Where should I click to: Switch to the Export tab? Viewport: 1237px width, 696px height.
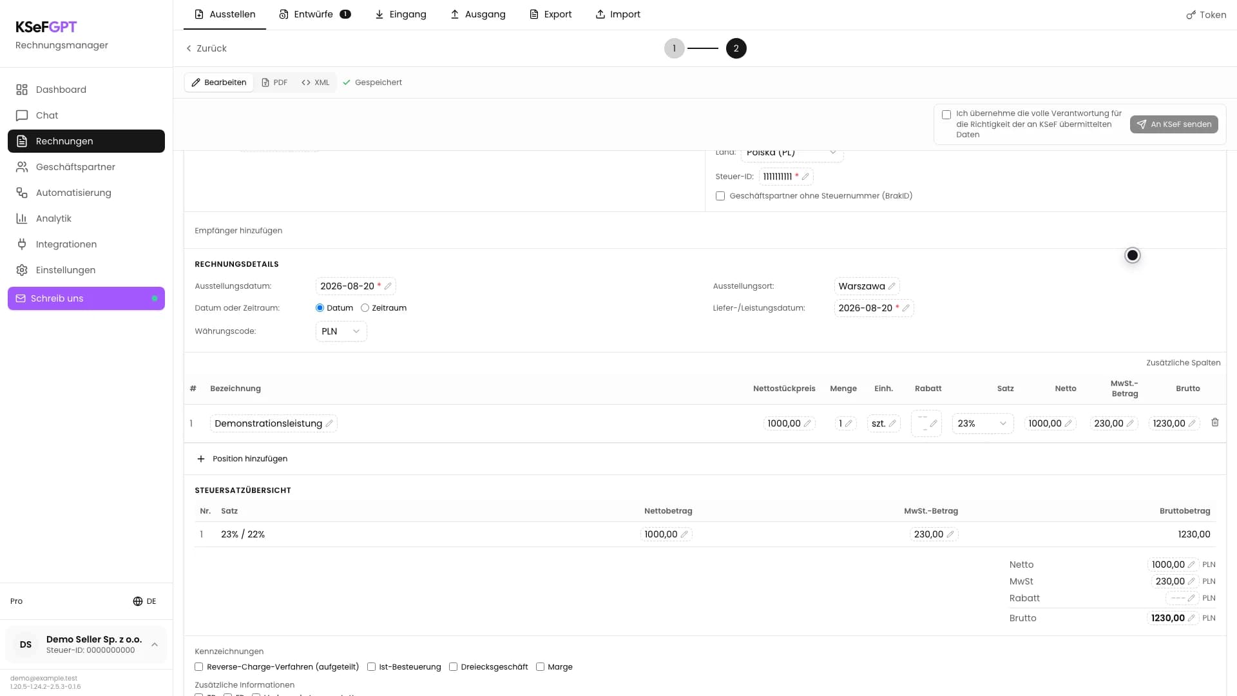tap(550, 14)
